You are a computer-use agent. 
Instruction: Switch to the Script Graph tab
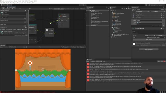pyautogui.click(x=11, y=7)
